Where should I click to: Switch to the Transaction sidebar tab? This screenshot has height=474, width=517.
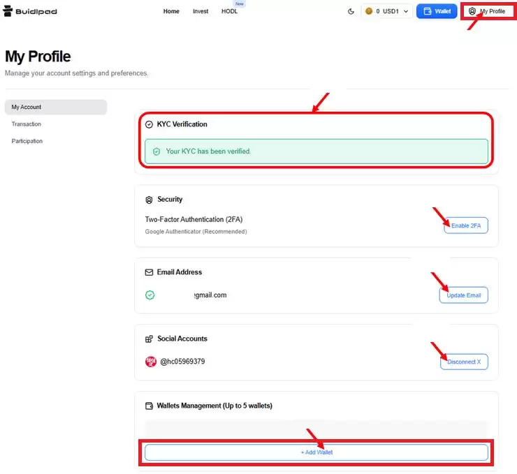[27, 124]
